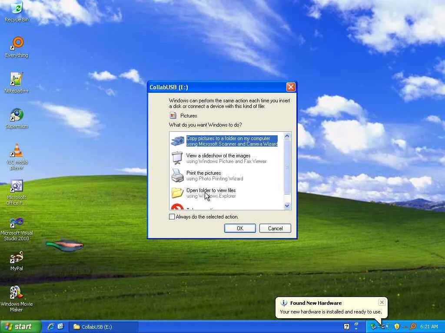
Task: Click the Safely Remove Hardware tray icon
Action: click(x=373, y=327)
